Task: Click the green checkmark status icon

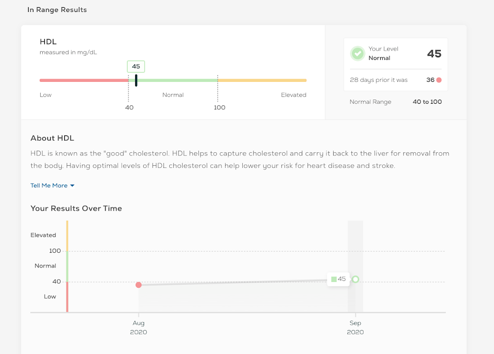Action: click(x=357, y=53)
